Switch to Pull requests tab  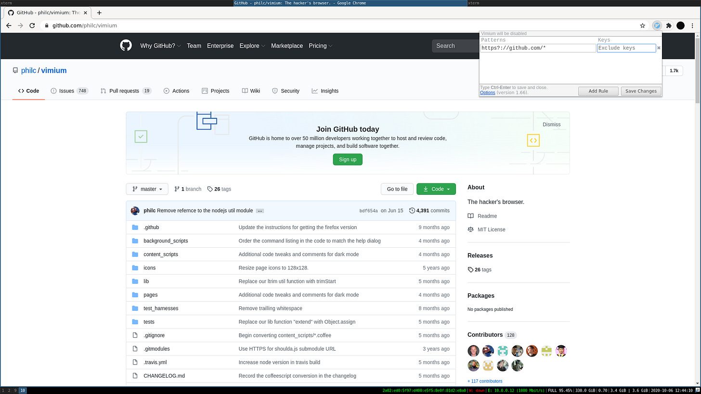click(126, 91)
